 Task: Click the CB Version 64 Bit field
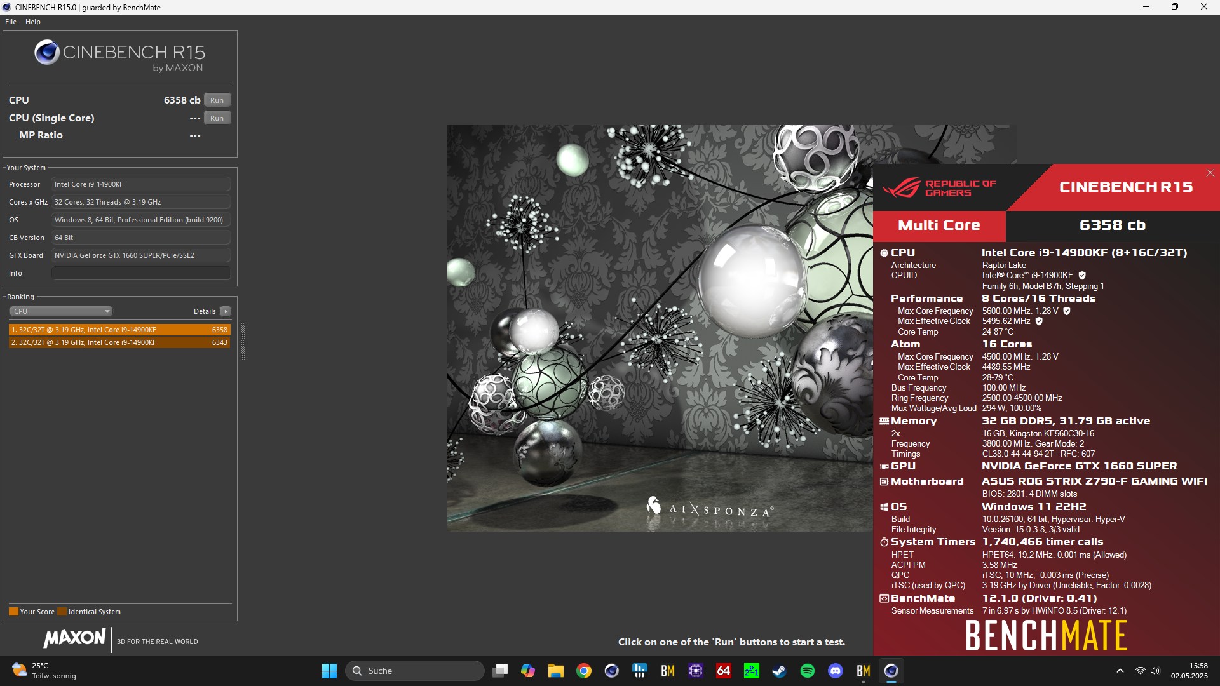click(141, 238)
